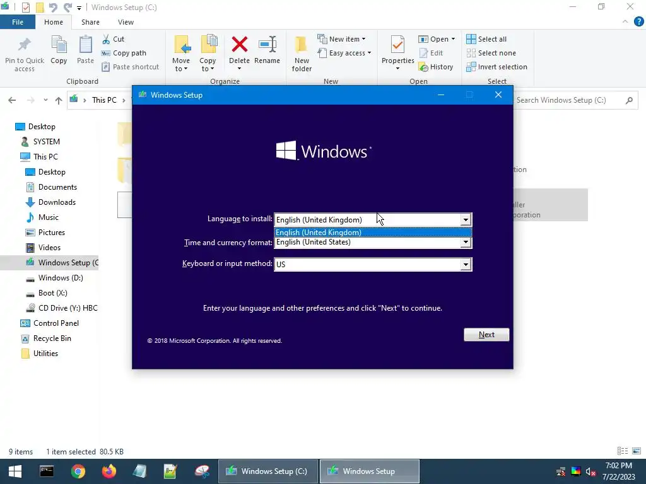Open Command Prompt from taskbar

click(x=47, y=471)
